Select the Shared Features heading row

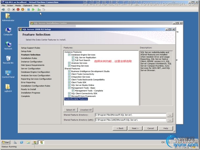coord(72,68)
